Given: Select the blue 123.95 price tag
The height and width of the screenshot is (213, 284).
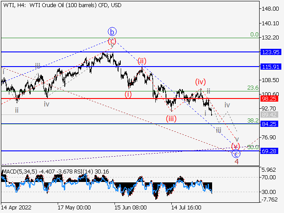Looking at the screenshot, I should 271,52.
